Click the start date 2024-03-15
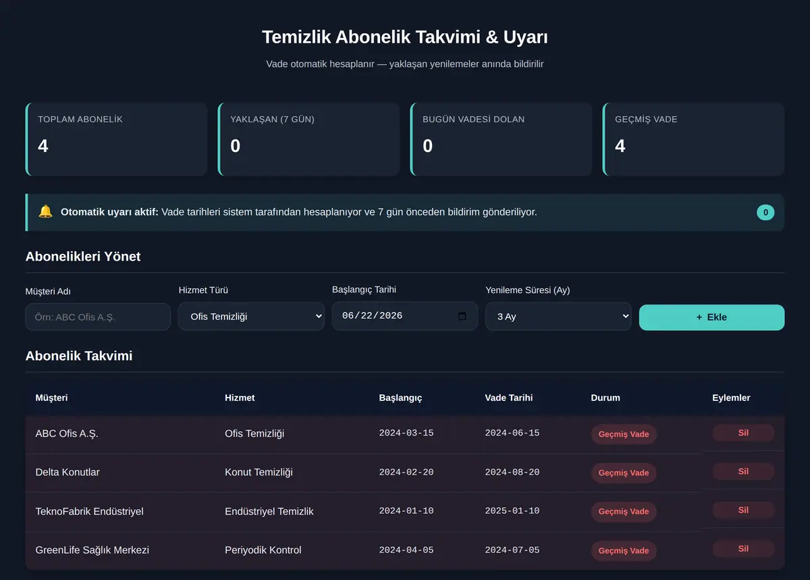810x580 pixels. point(406,433)
